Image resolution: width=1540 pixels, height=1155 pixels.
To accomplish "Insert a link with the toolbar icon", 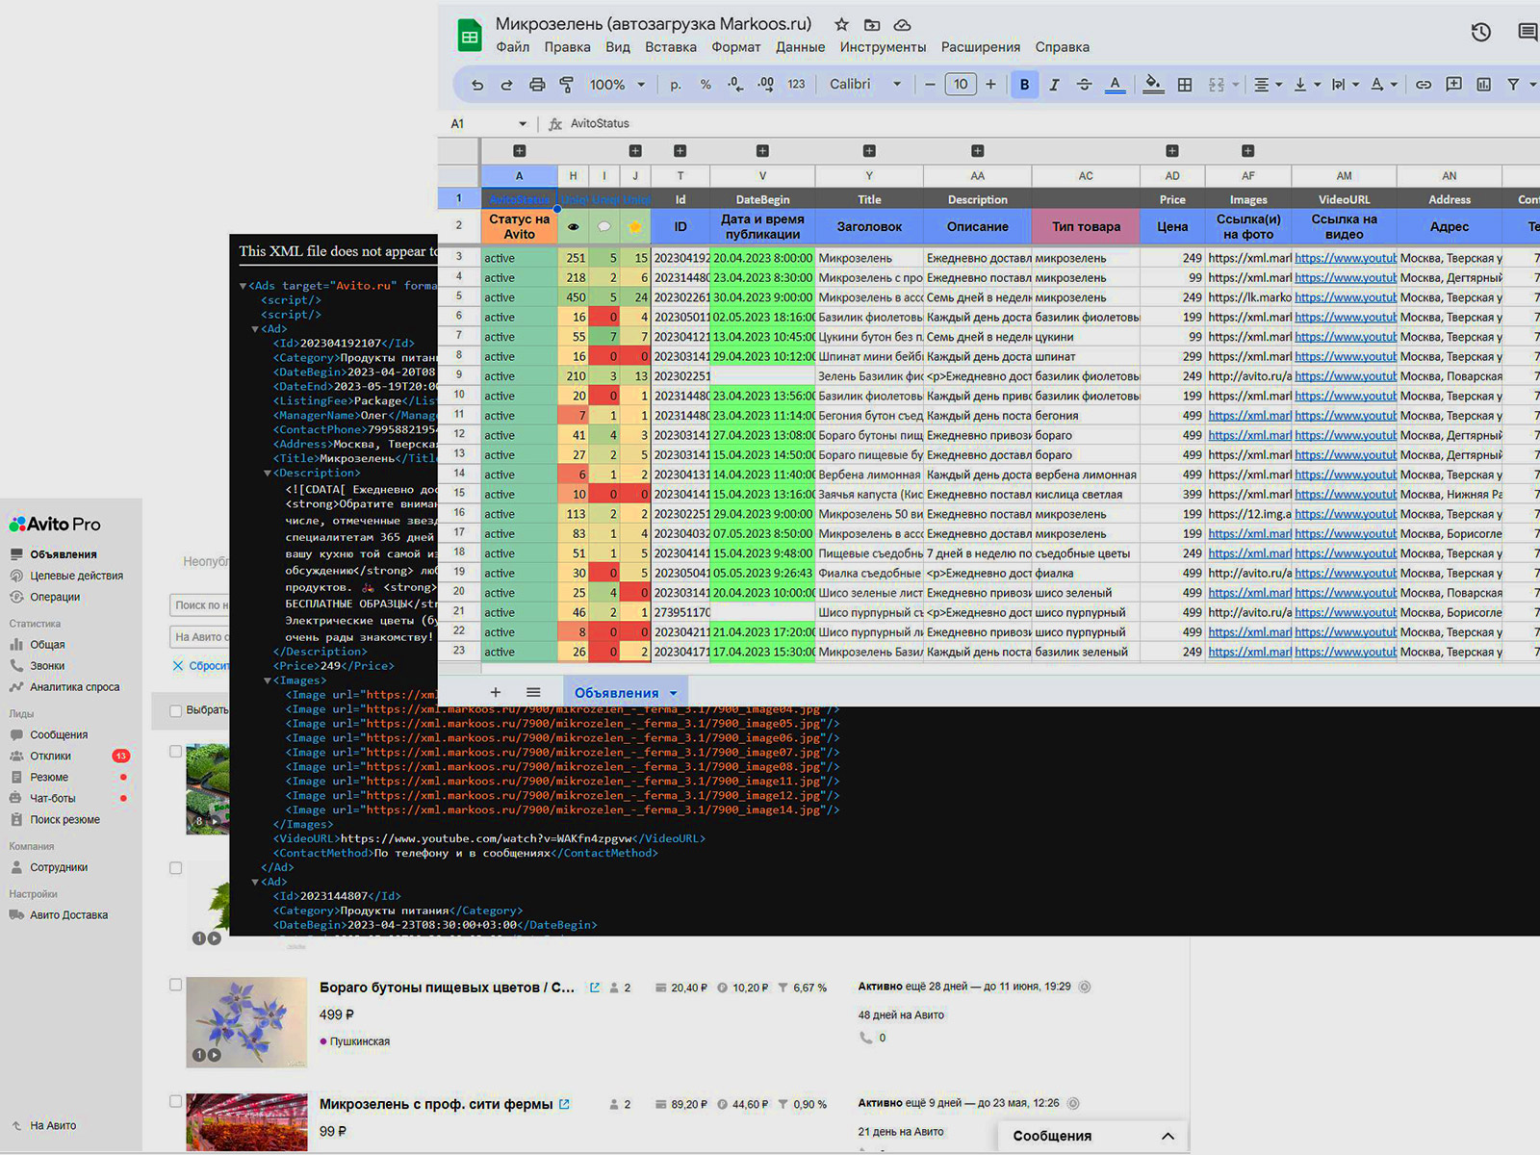I will [x=1424, y=85].
